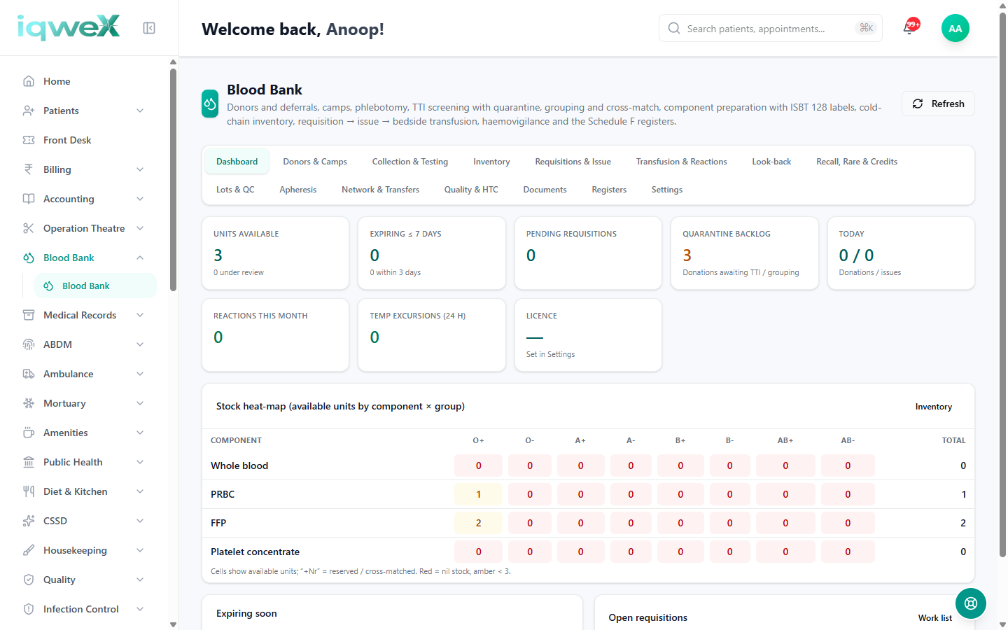Viewport: 1008px width, 630px height.
Task: Open the Work list link
Action: (x=935, y=618)
